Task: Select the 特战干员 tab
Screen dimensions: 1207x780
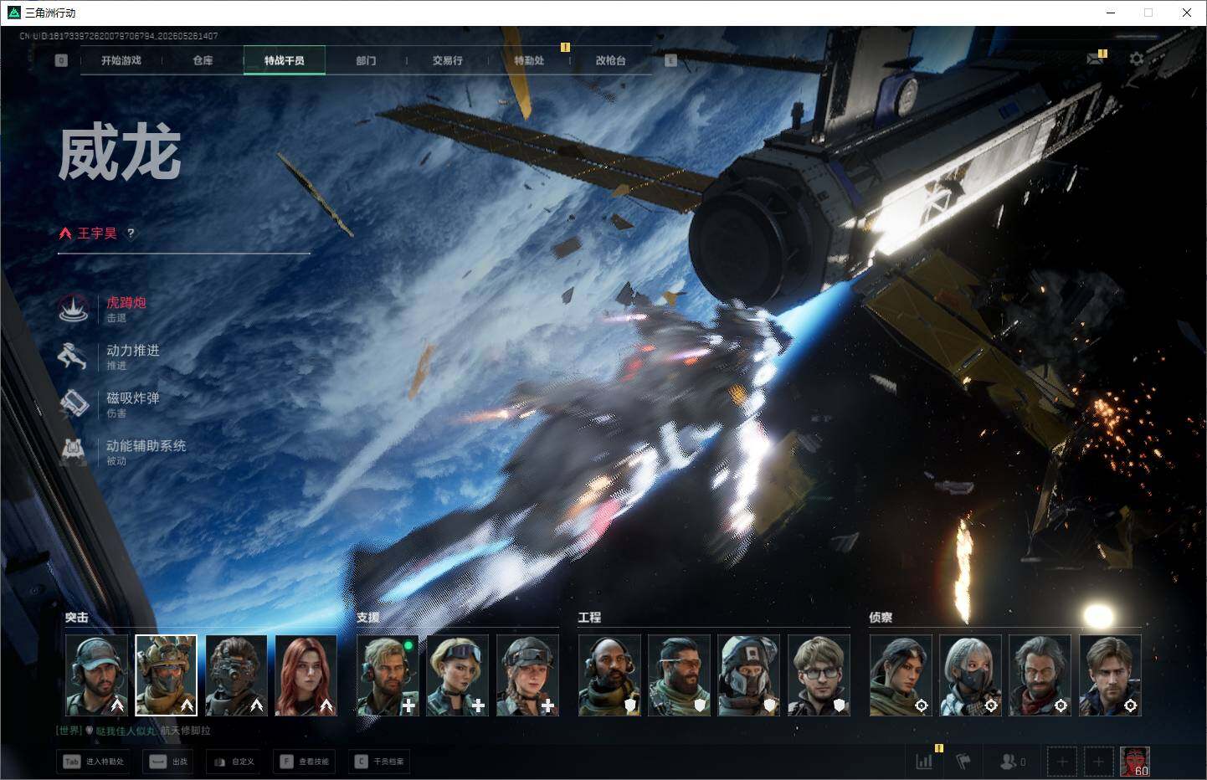Action: click(285, 60)
